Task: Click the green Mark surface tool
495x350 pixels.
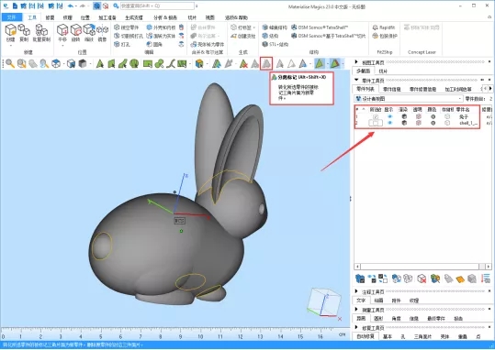Action: coord(122,63)
